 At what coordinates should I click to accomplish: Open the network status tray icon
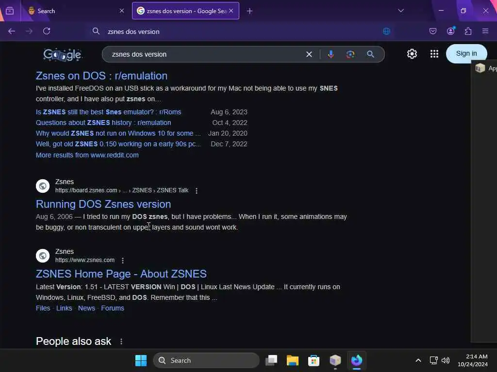(x=433, y=360)
